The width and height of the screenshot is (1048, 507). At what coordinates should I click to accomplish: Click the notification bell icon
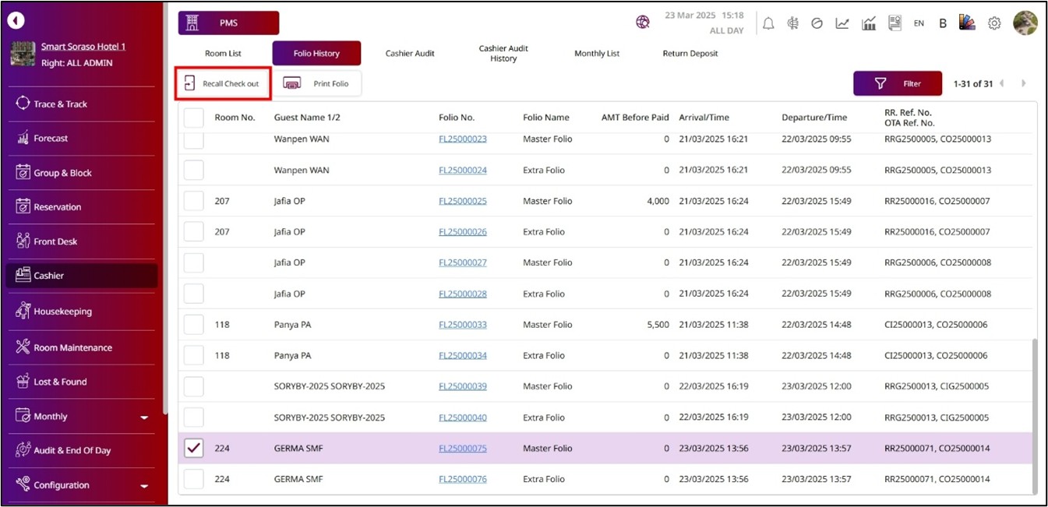click(x=768, y=23)
